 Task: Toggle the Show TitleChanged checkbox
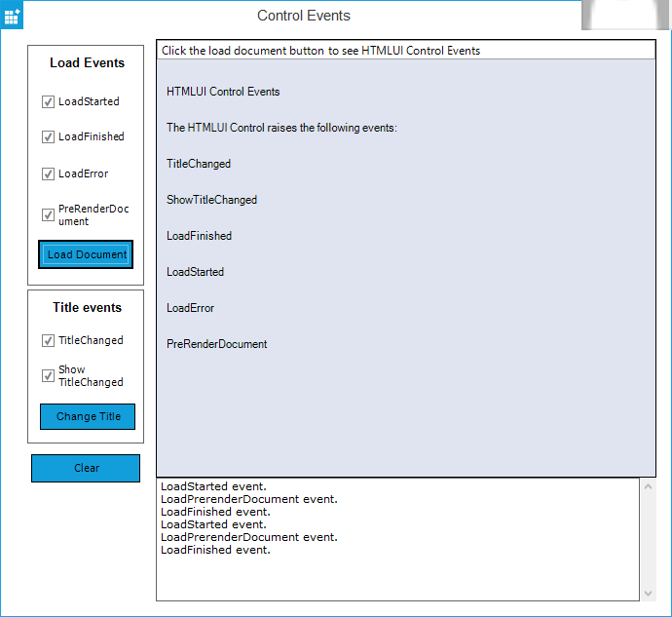(x=48, y=376)
